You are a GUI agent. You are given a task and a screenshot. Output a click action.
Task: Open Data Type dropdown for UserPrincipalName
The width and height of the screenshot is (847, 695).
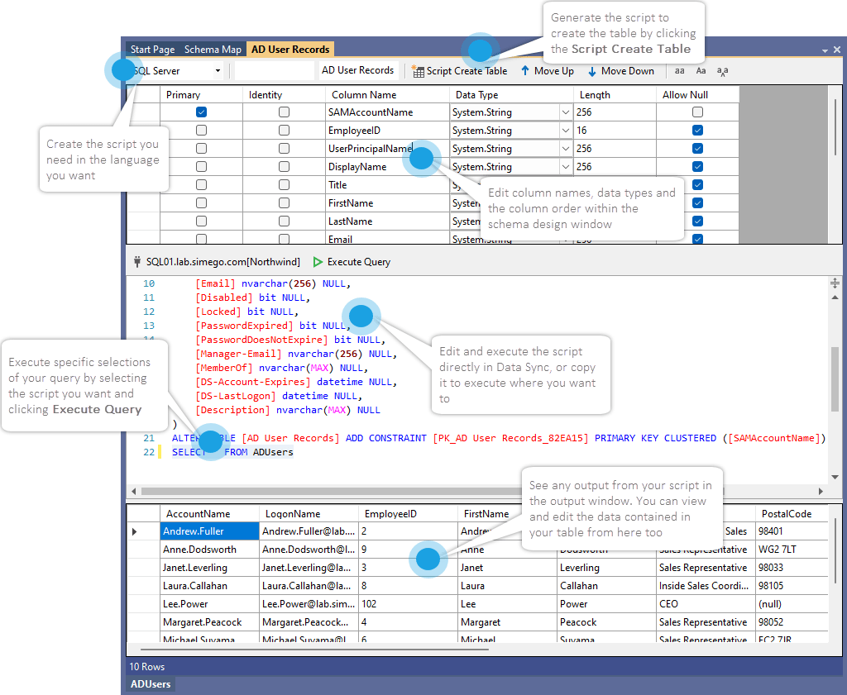[x=565, y=149]
